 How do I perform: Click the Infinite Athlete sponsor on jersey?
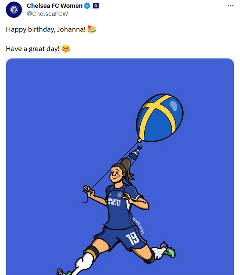tap(114, 202)
